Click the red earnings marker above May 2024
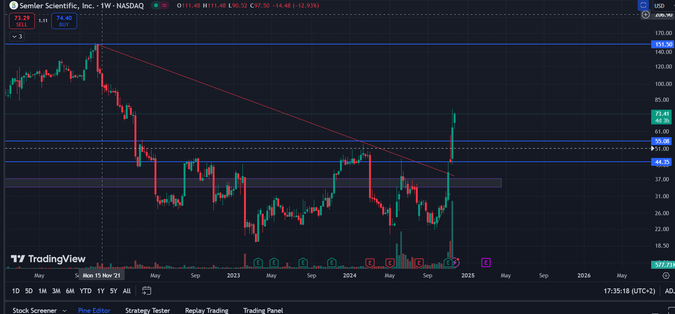Screen dimensions: 675x314 coord(389,262)
